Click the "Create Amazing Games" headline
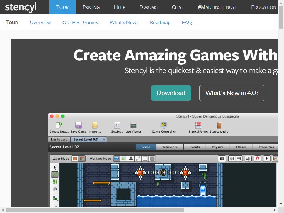This screenshot has width=284, height=213. click(x=156, y=55)
